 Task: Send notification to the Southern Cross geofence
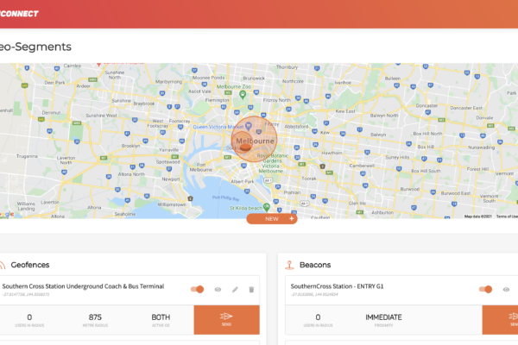(226, 320)
